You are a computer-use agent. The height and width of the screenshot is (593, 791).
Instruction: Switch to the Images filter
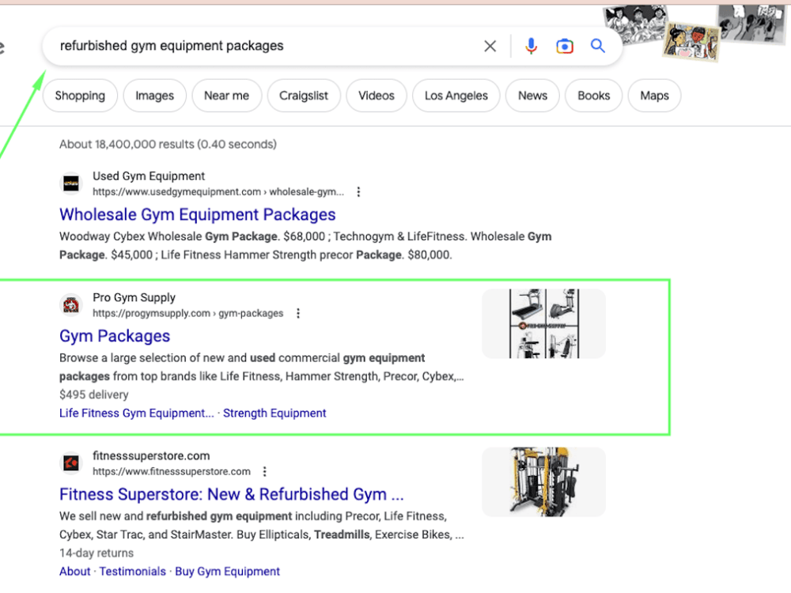(154, 96)
